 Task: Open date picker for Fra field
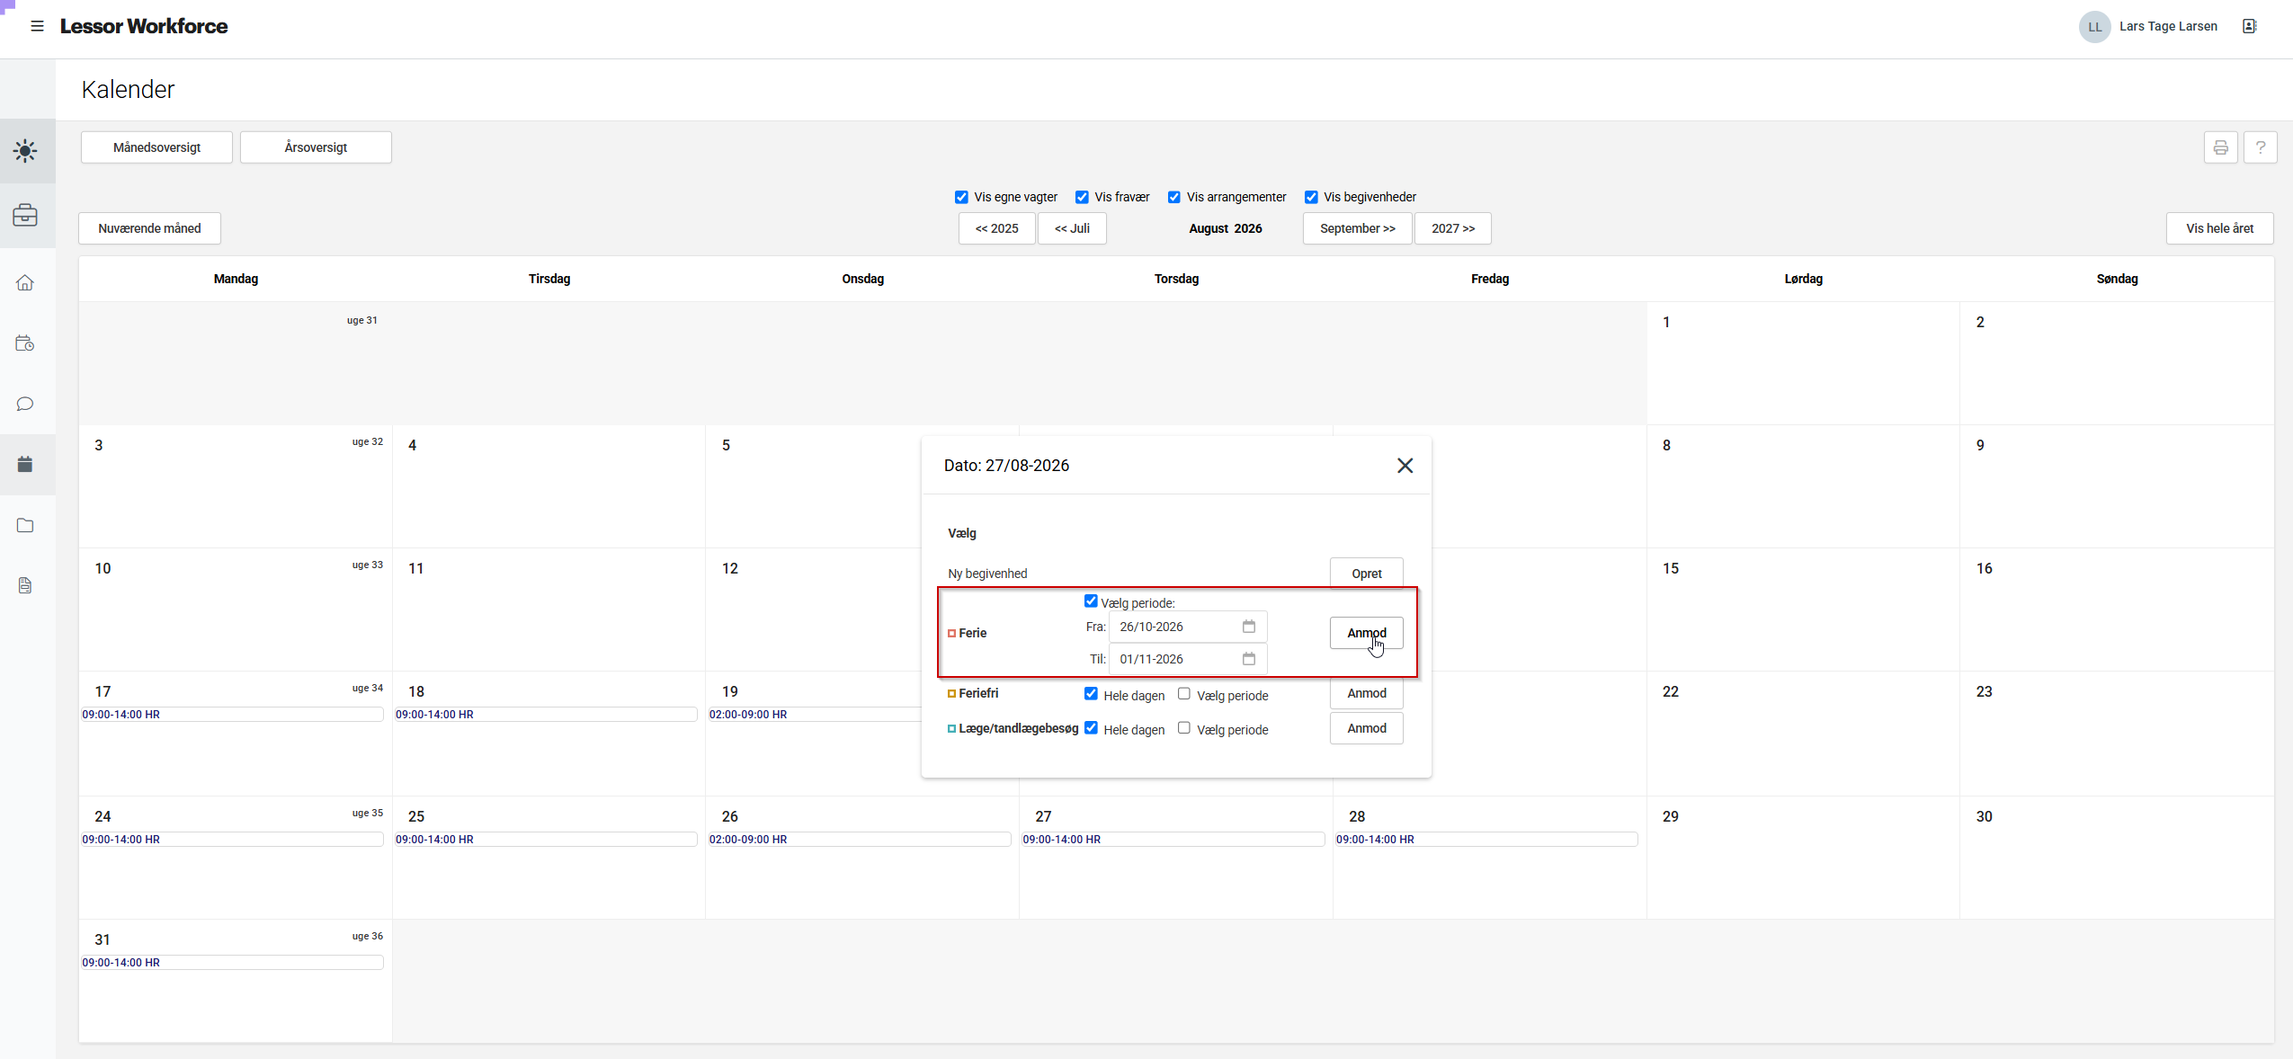pyautogui.click(x=1248, y=627)
